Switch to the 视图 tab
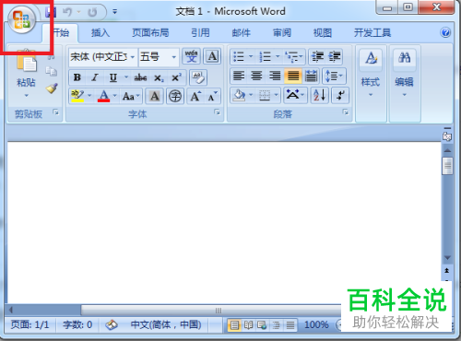 323,32
